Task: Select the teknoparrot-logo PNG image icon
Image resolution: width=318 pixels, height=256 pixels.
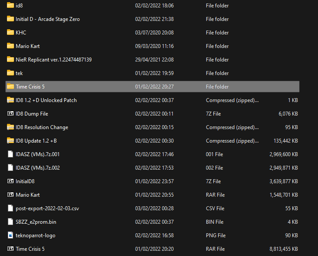Action: click(10, 235)
